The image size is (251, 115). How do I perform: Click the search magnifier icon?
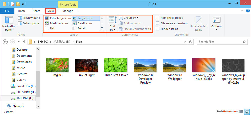(244, 42)
